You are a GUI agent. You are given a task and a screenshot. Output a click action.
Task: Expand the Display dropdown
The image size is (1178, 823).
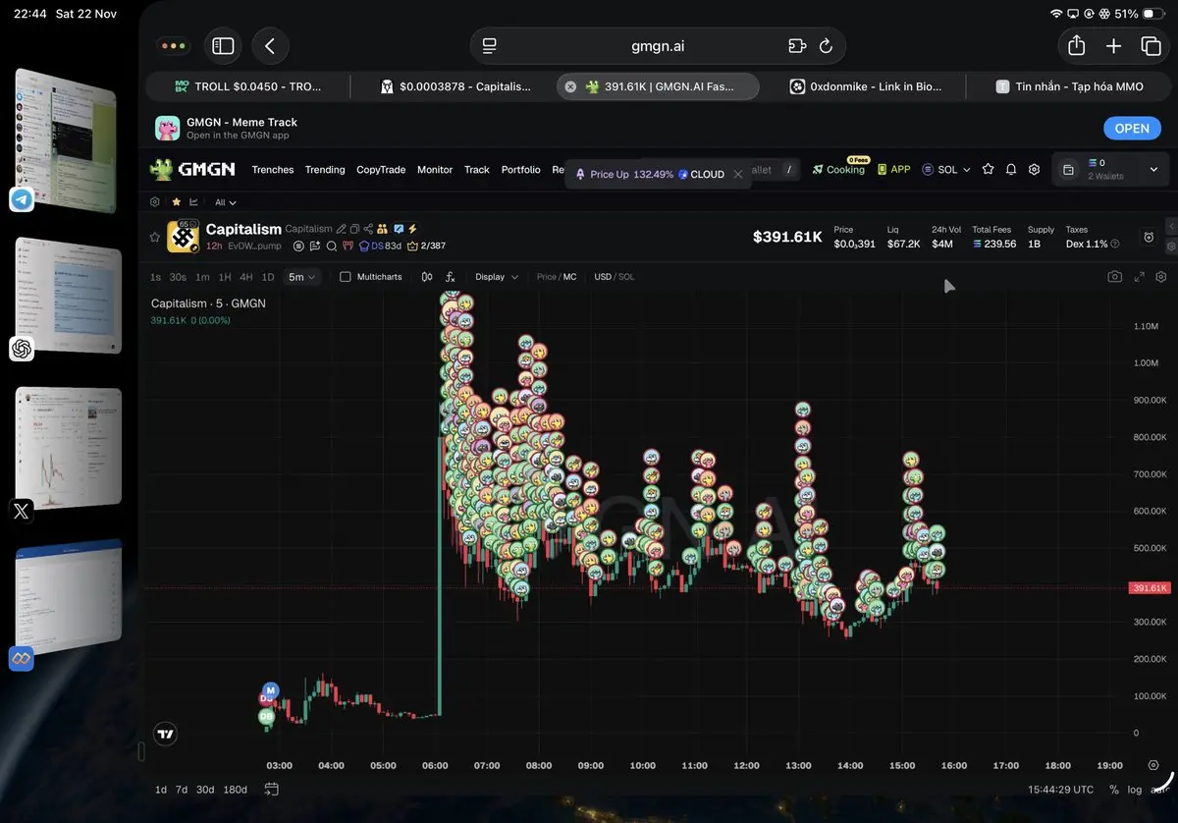(497, 277)
